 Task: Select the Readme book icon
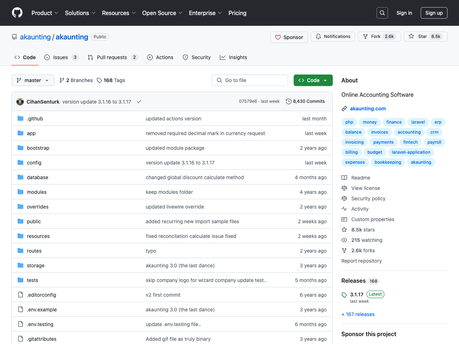tap(344, 178)
